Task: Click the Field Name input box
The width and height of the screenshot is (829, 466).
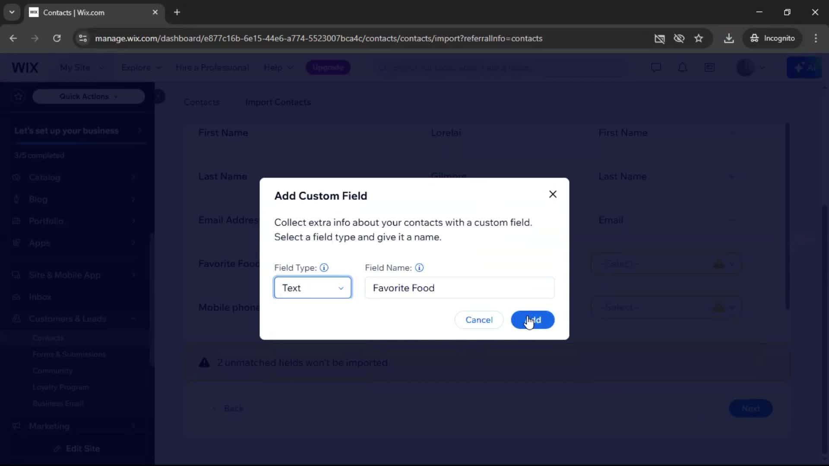Action: pos(459,288)
